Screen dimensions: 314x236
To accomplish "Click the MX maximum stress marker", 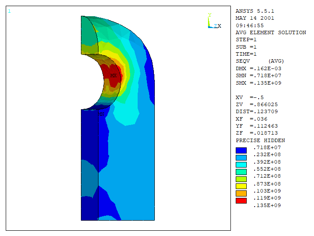I will [113, 75].
